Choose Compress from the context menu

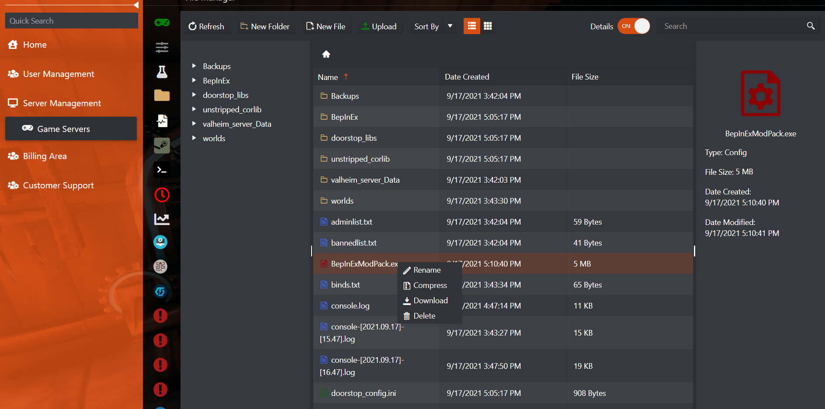coord(425,285)
